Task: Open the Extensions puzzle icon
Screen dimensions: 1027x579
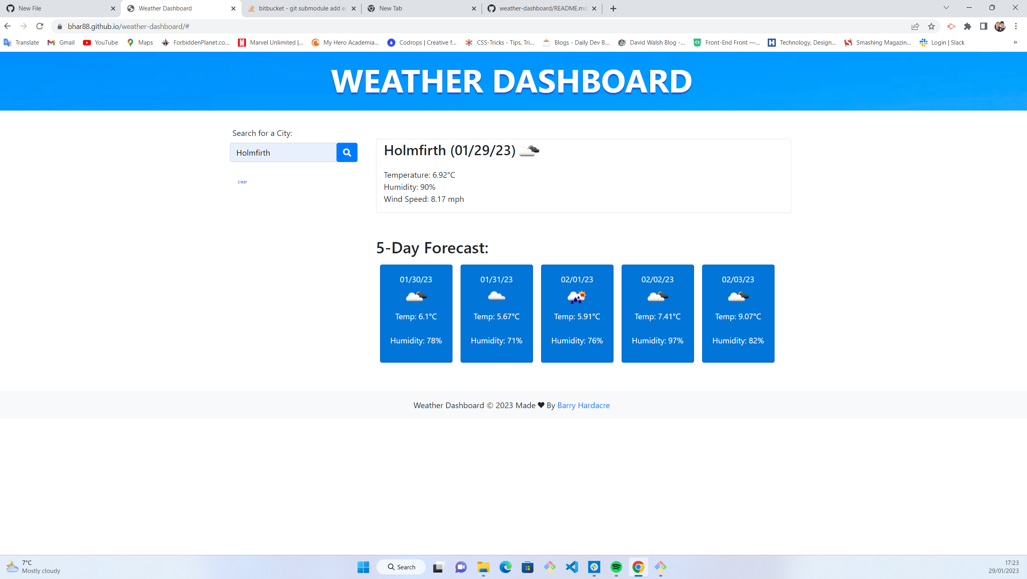Action: pos(967,26)
